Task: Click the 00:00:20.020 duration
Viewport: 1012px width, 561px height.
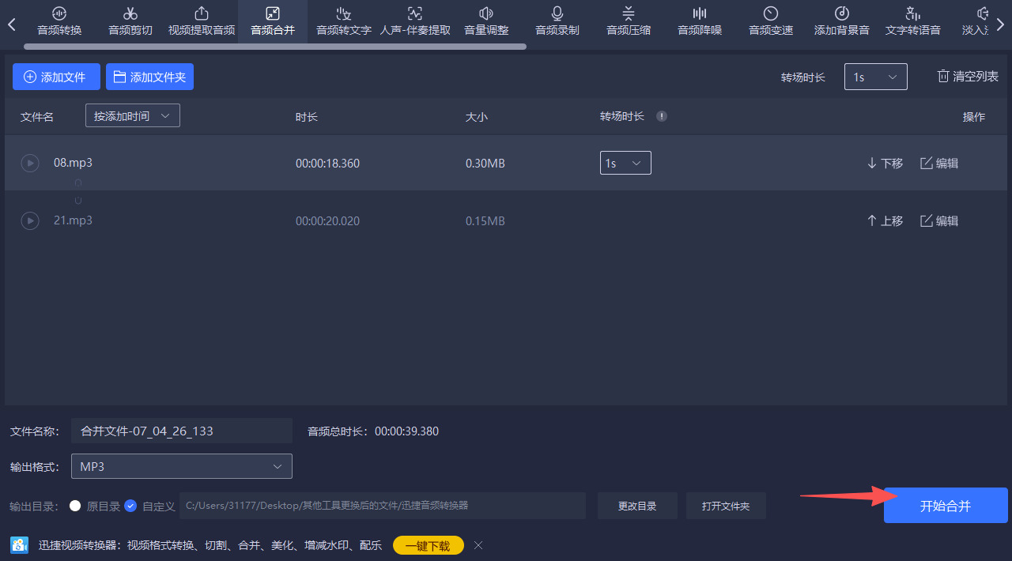Action: tap(327, 221)
